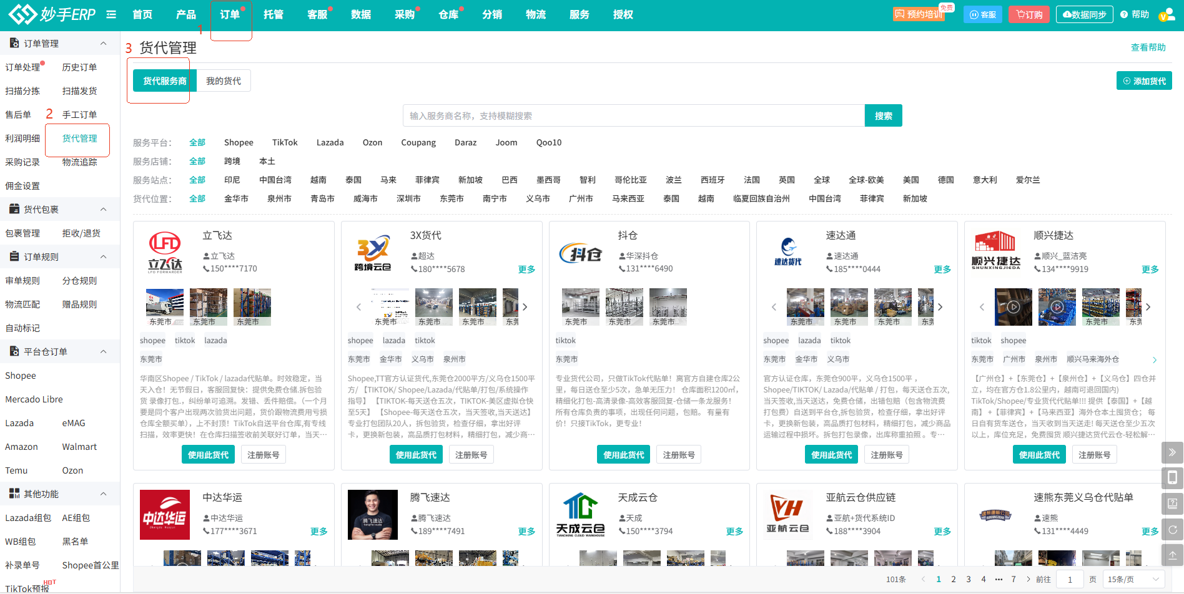Image resolution: width=1184 pixels, height=594 pixels.
Task: Collapse the 其他功能 sidebar section
Action: click(104, 494)
